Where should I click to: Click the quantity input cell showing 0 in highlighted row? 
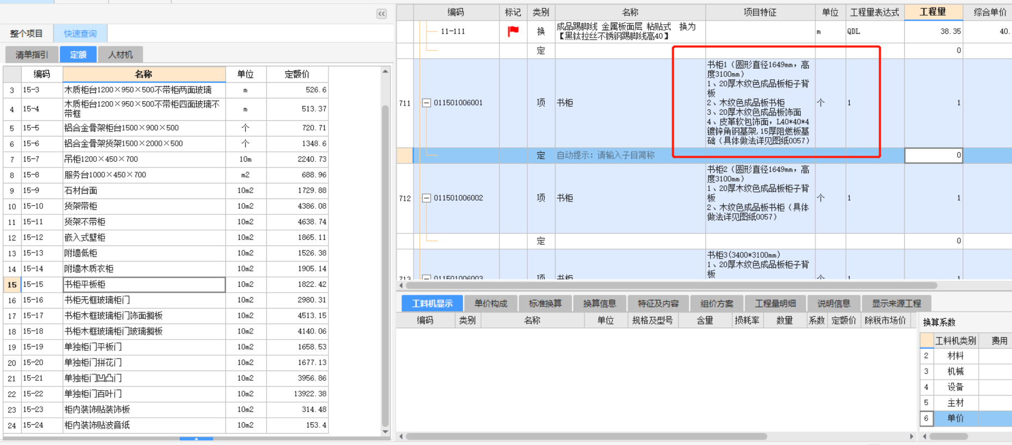pos(934,156)
